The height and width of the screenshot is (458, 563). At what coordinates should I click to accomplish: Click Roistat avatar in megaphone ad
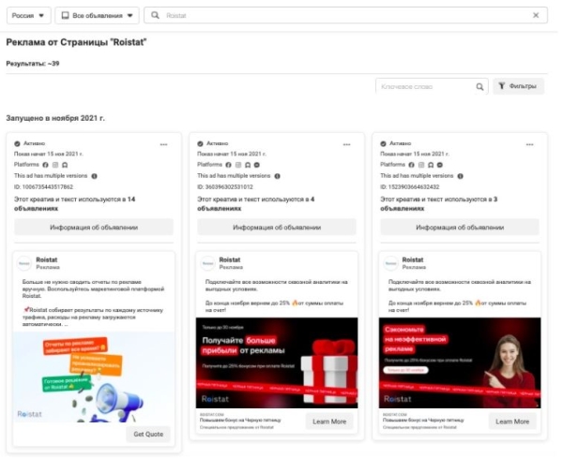point(24,263)
